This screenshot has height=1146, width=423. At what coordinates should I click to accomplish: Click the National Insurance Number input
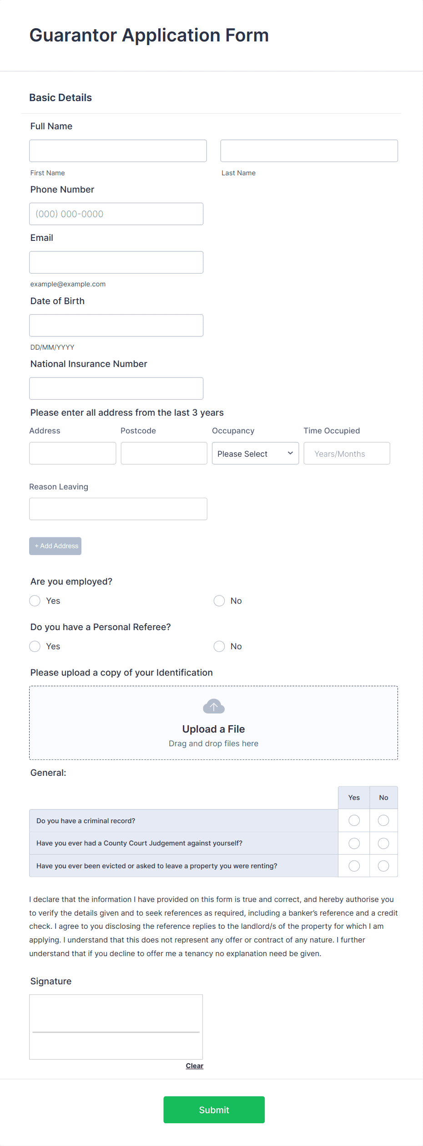click(116, 388)
